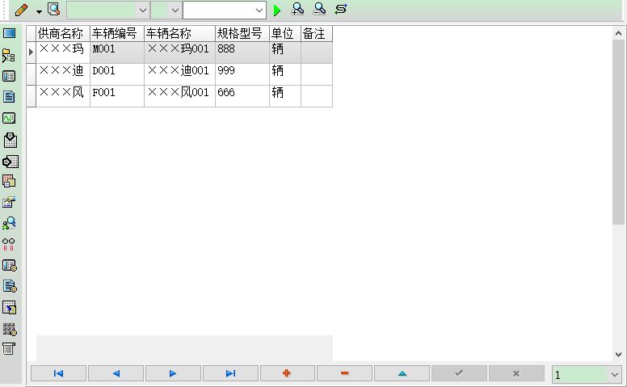Click the form with pencil sidebar icon
Screen dimensions: 627x387
[x=9, y=202]
